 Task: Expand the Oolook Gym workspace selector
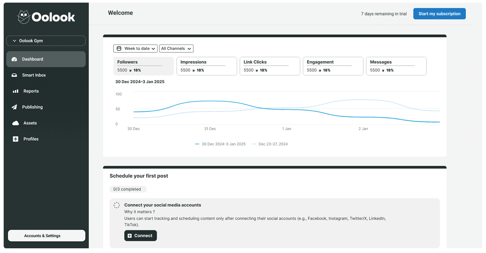tap(46, 41)
